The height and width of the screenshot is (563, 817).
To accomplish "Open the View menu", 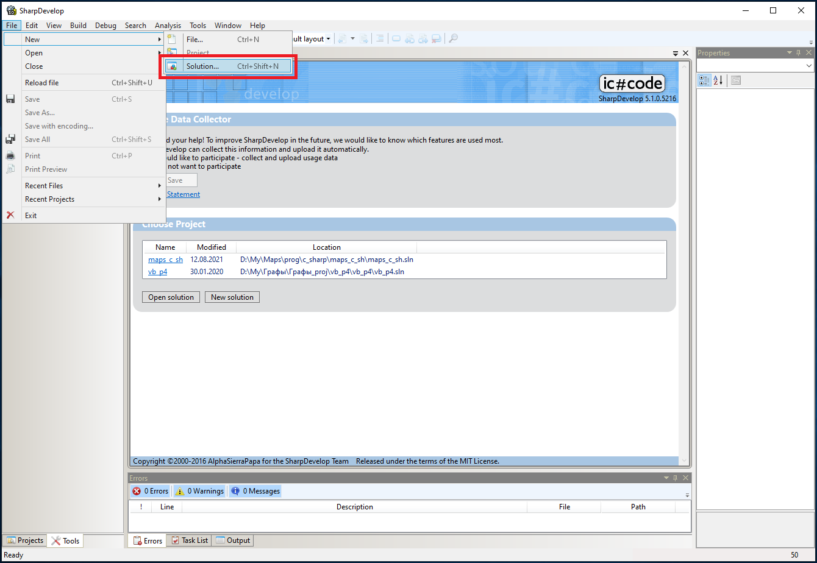I will pyautogui.click(x=54, y=26).
